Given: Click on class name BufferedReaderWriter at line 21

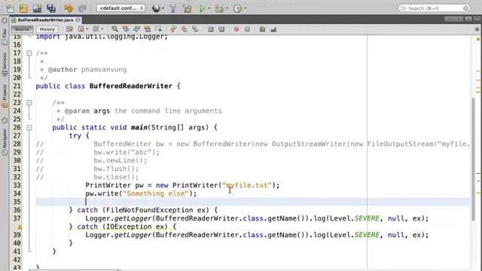Looking at the screenshot, I should (x=130, y=86).
